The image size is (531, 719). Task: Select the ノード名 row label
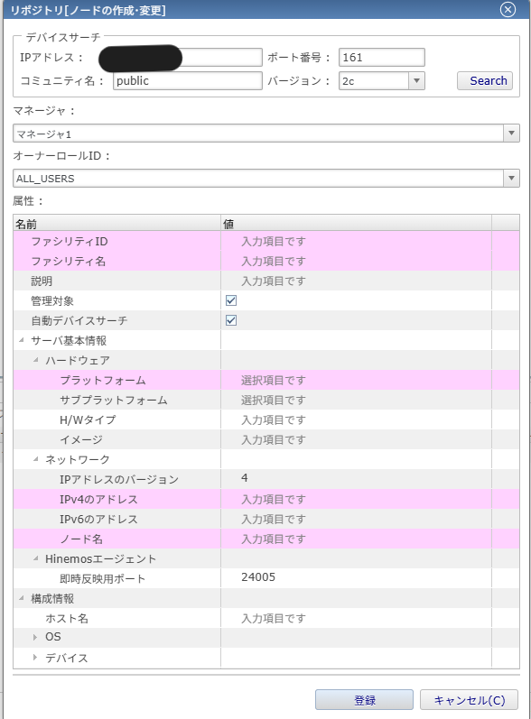[x=81, y=539]
